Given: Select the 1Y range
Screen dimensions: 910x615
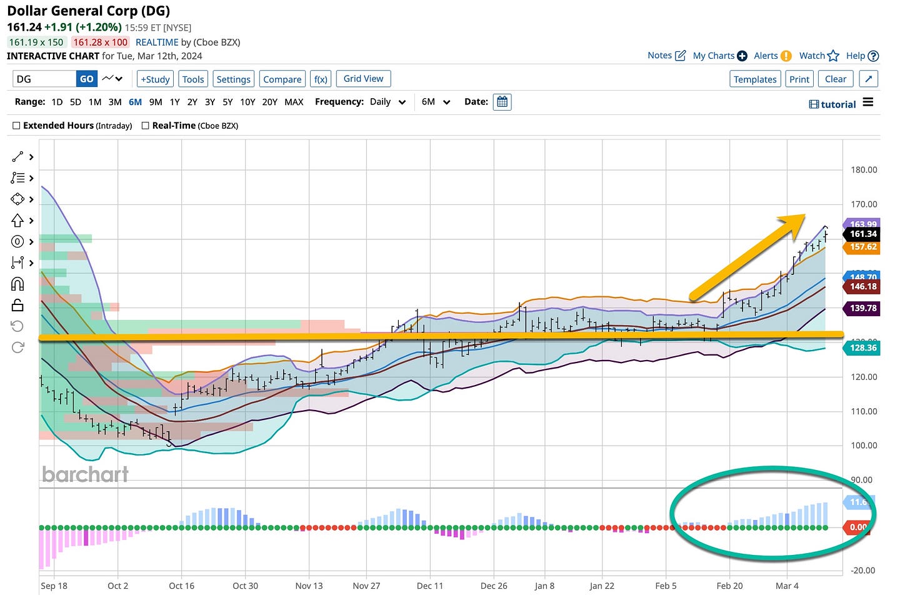Looking at the screenshot, I should (x=174, y=102).
